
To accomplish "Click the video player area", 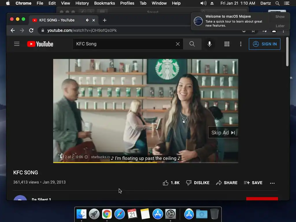I will click(146, 111).
